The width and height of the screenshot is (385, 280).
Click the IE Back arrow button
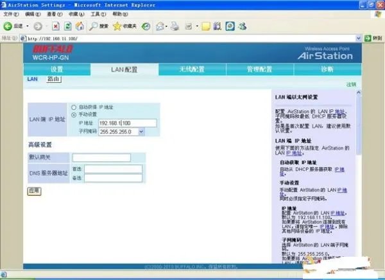click(7, 26)
